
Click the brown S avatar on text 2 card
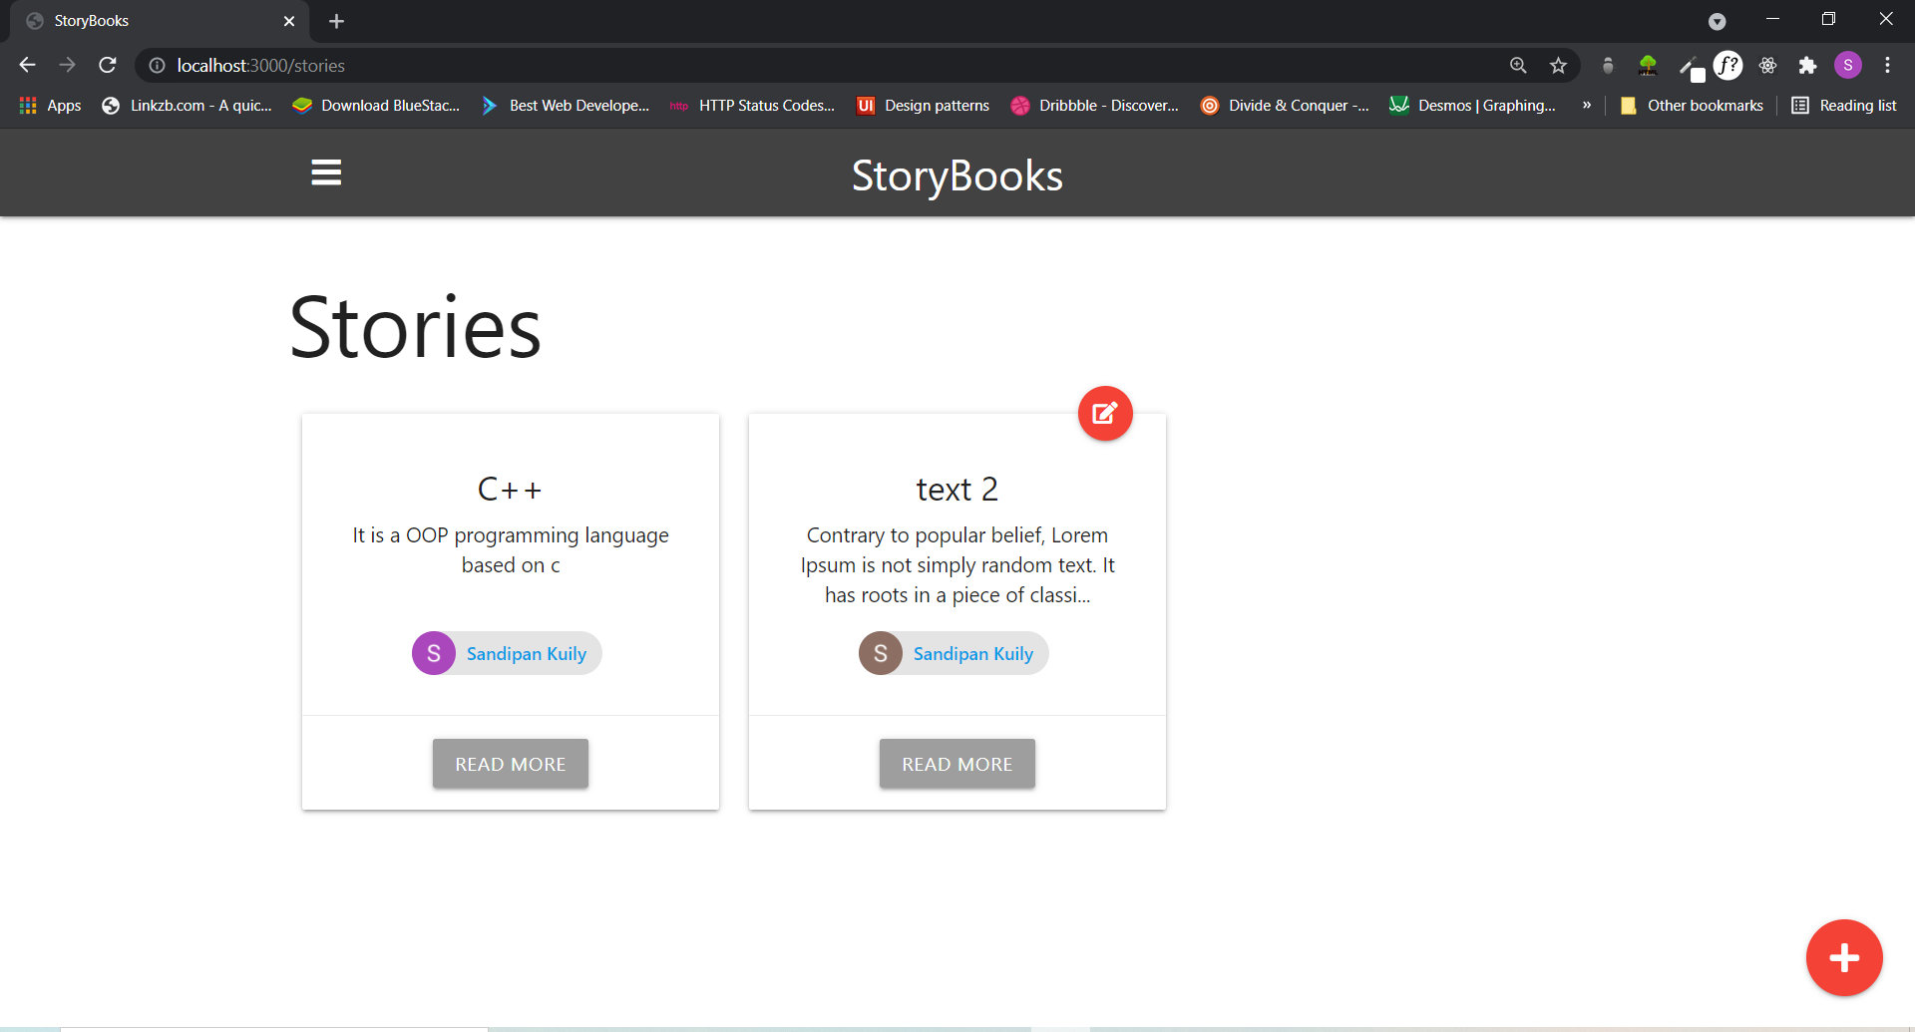(881, 653)
